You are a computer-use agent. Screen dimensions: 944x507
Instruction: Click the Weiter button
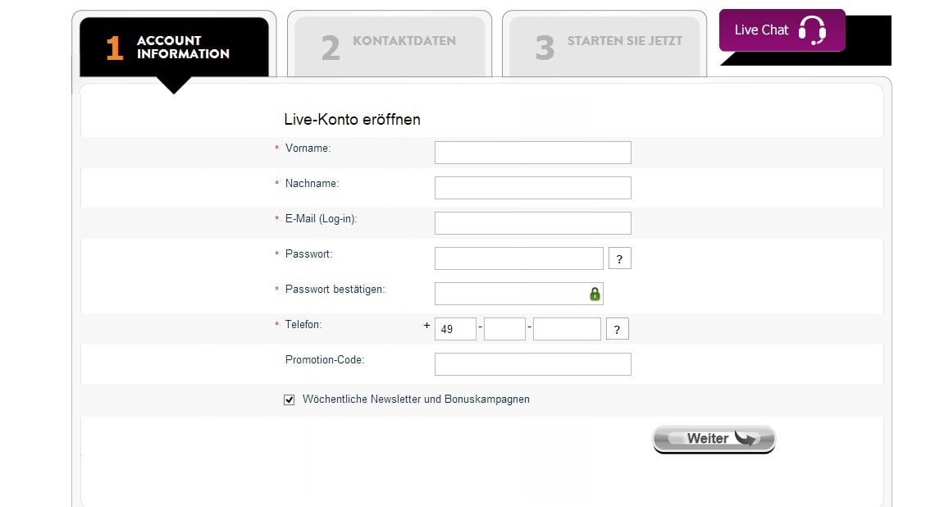[x=714, y=439]
